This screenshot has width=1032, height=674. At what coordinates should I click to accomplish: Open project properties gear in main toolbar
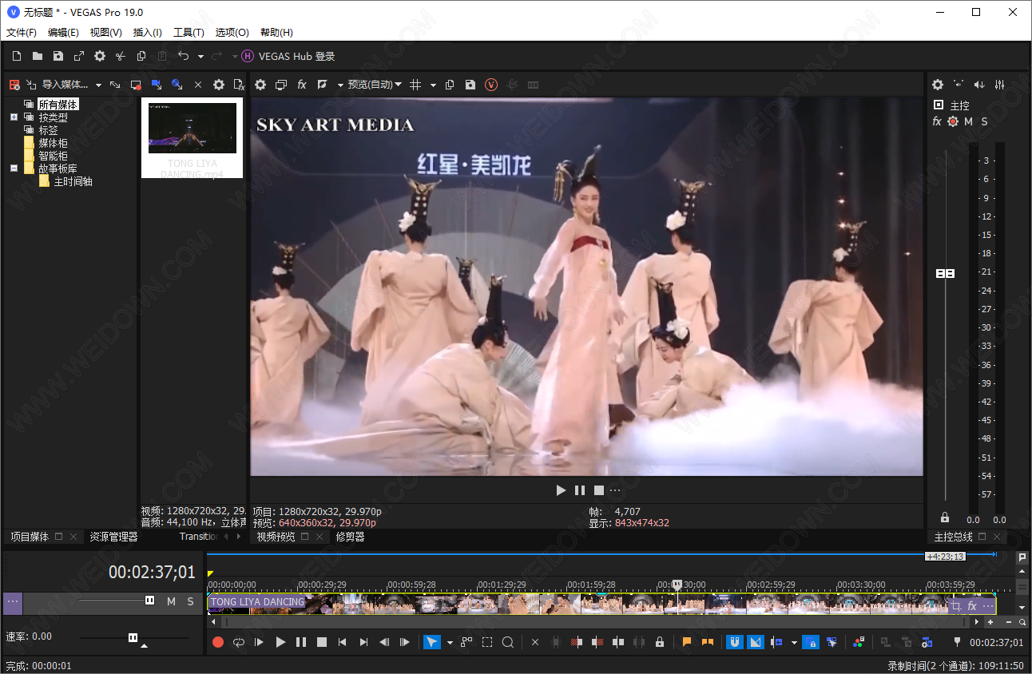pos(100,56)
